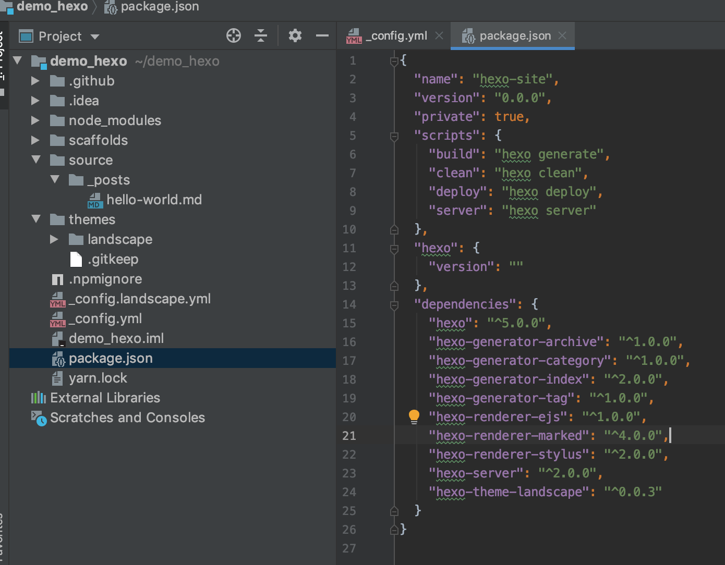Click the Project panel window icon

tap(26, 36)
